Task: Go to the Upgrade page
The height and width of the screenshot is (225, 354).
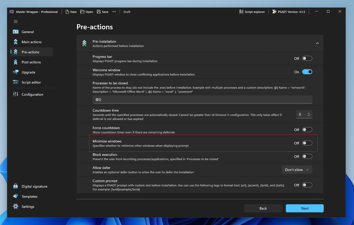Action: pyautogui.click(x=32, y=72)
